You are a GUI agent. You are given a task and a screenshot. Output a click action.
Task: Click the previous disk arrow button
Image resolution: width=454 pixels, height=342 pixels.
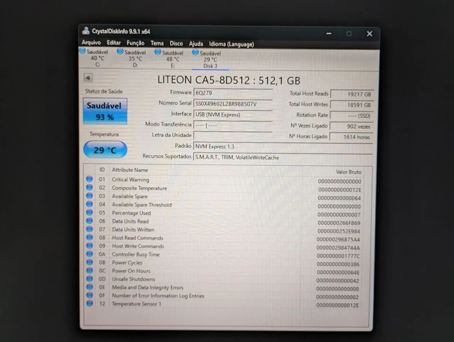tap(88, 78)
